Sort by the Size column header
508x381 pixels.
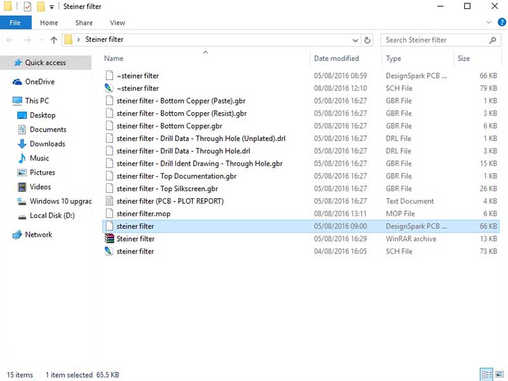click(x=464, y=58)
